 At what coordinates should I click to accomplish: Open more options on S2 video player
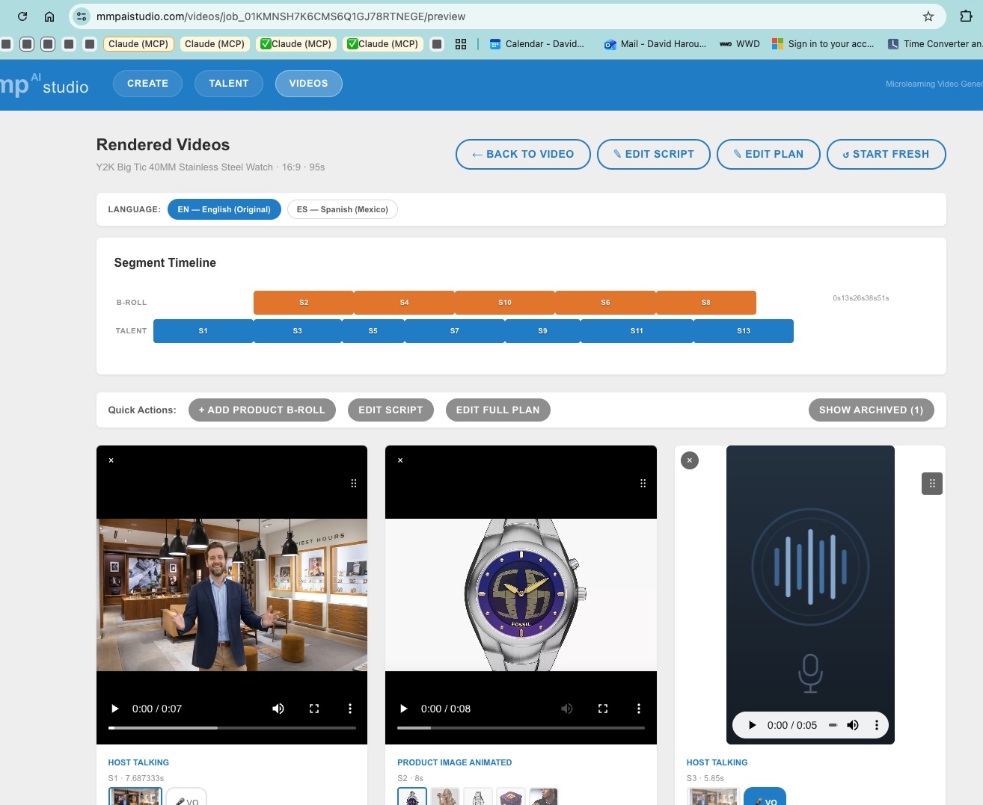tap(638, 709)
